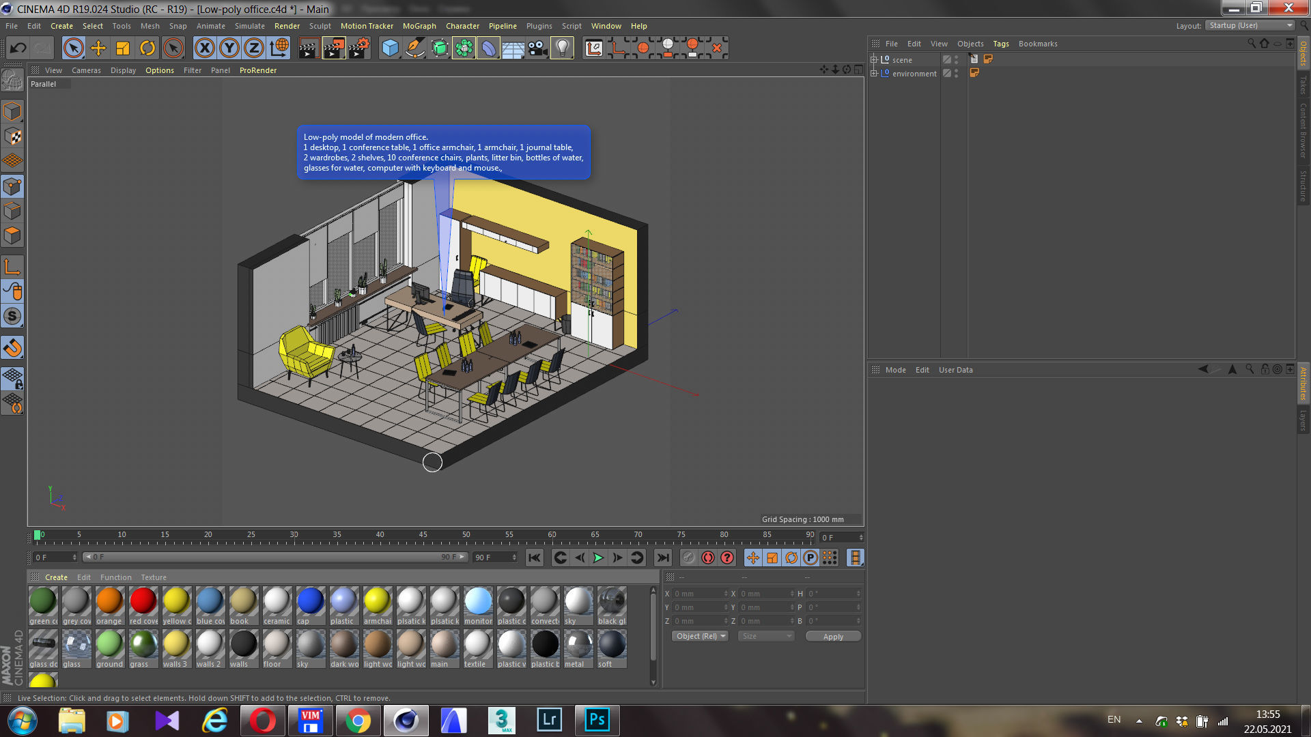The image size is (1311, 737).
Task: Open Object Manager Tags menu
Action: tap(1000, 44)
